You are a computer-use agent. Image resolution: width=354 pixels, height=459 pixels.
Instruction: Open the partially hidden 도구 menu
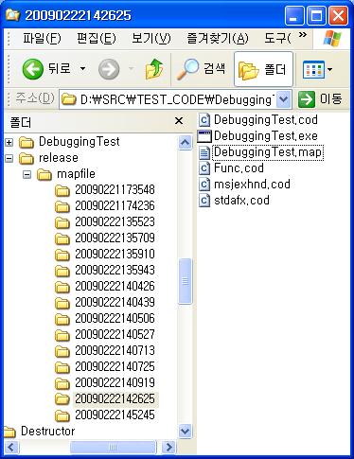277,39
